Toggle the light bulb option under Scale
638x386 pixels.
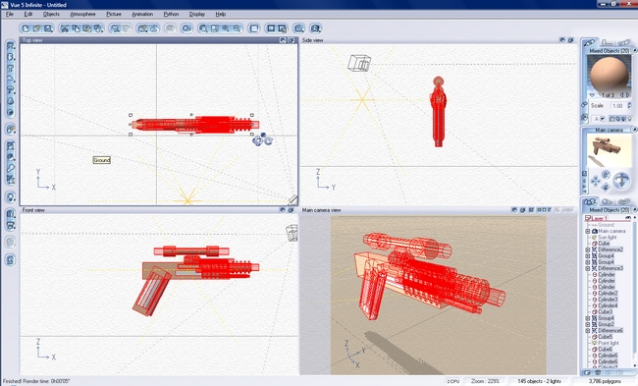coord(630,119)
